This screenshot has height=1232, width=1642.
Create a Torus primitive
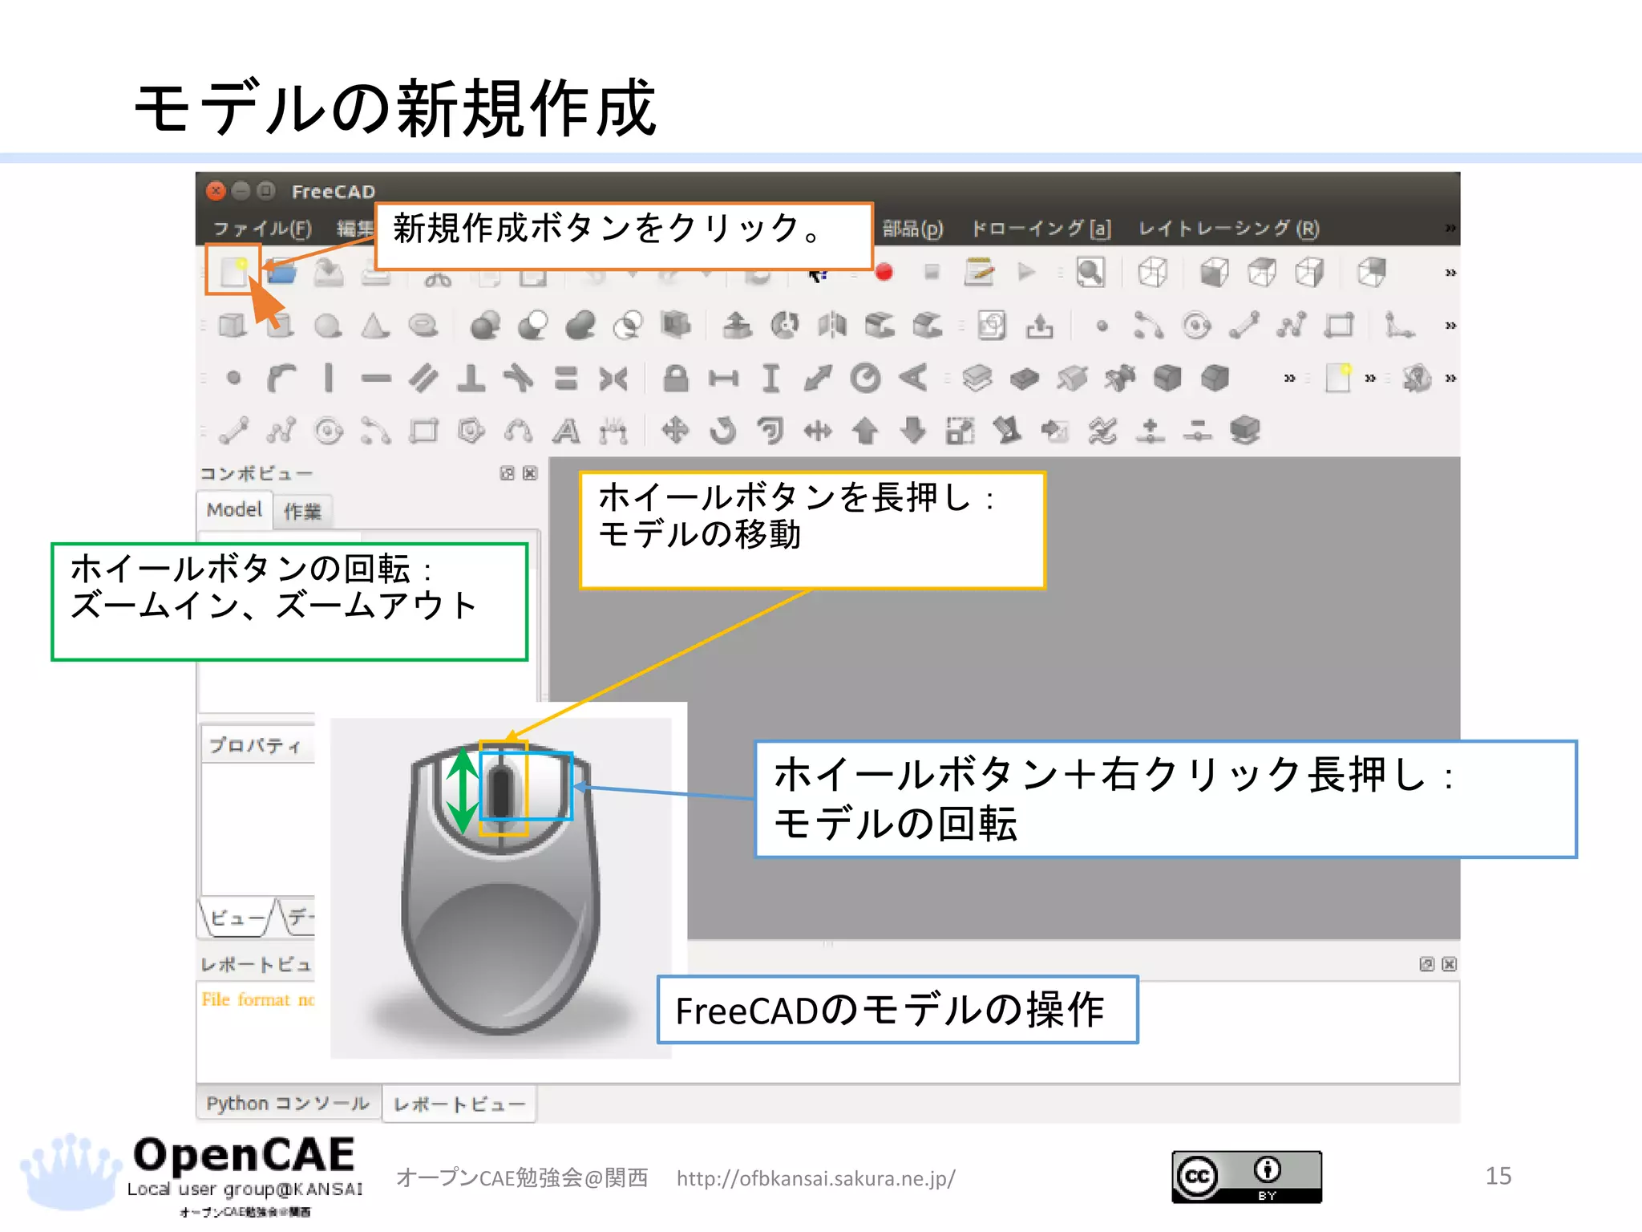point(423,325)
